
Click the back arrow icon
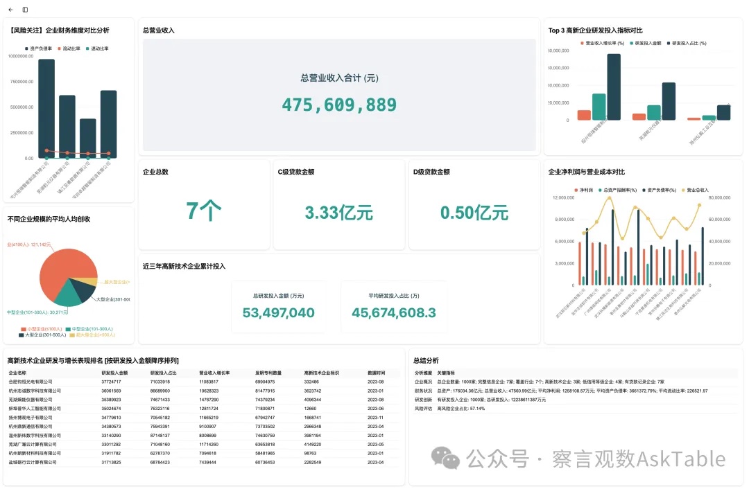coord(12,10)
